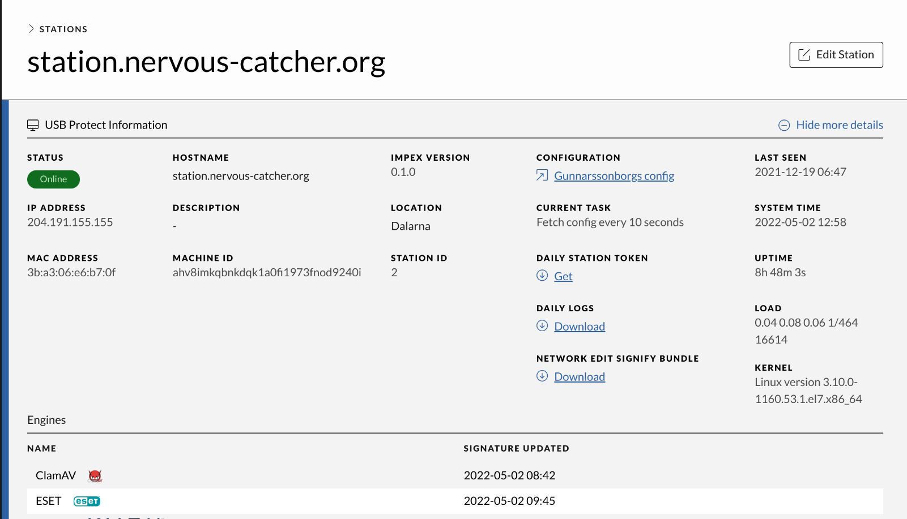Click the ESET logo icon

pos(87,501)
